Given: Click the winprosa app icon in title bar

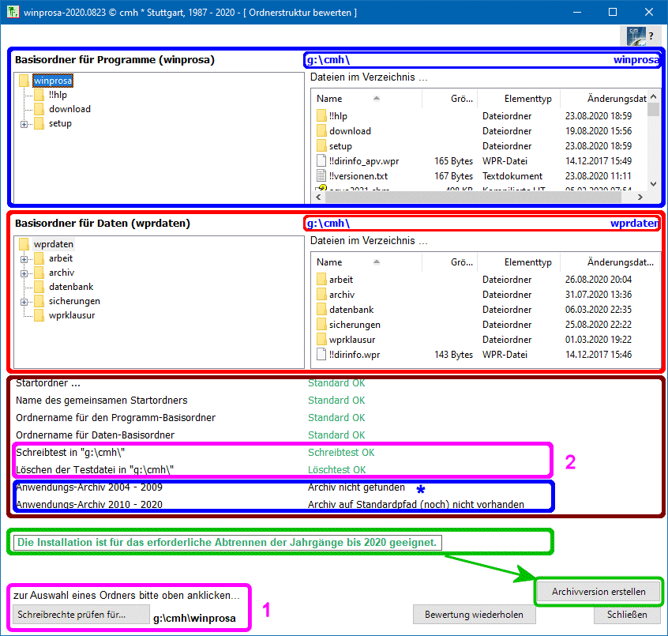Looking at the screenshot, I should click(x=13, y=13).
